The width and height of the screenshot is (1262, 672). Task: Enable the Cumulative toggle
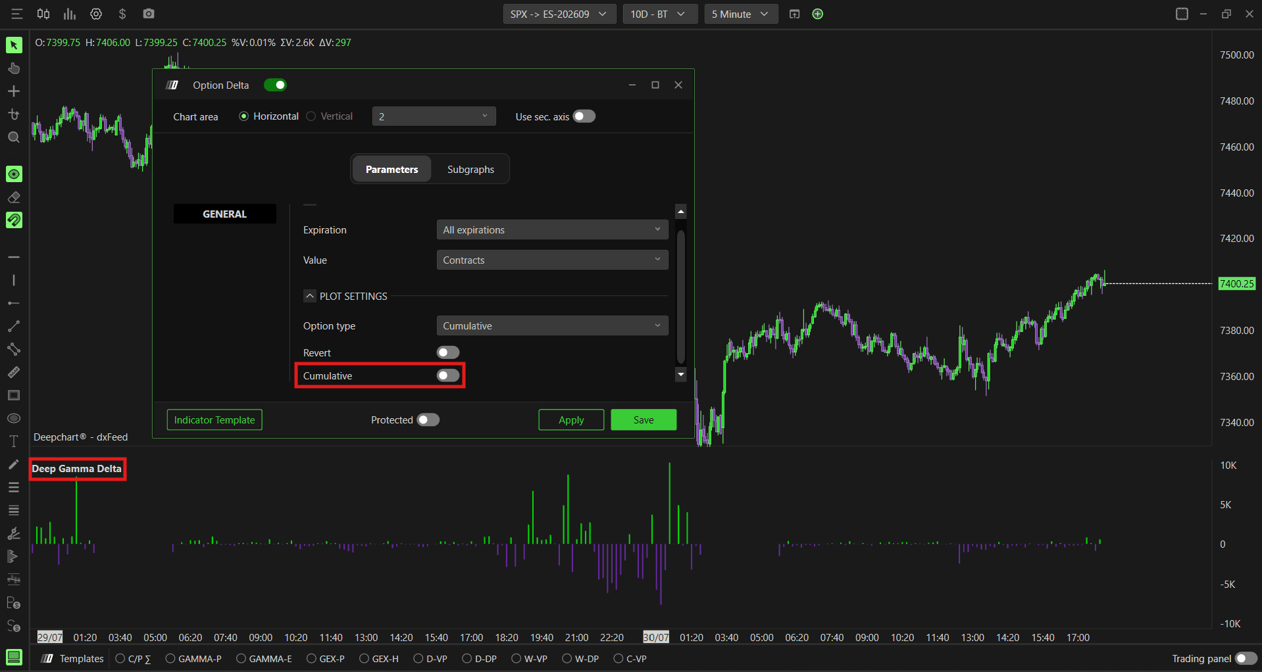point(448,375)
